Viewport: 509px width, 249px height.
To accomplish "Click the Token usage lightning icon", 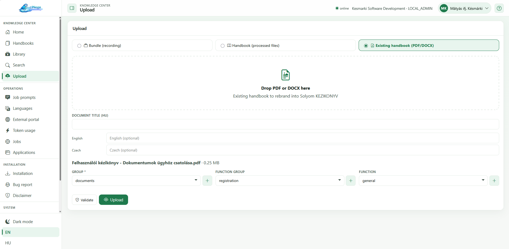I will tap(8, 130).
